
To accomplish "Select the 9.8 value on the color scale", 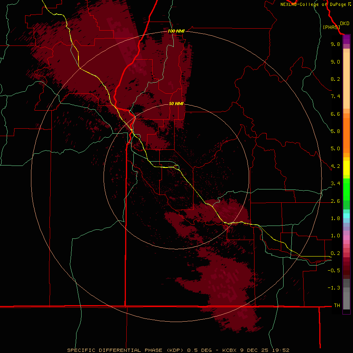I will point(335,44).
